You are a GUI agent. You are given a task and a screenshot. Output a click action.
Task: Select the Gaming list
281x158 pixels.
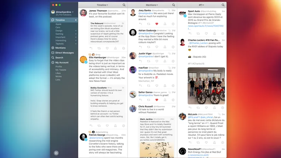tap(59, 34)
